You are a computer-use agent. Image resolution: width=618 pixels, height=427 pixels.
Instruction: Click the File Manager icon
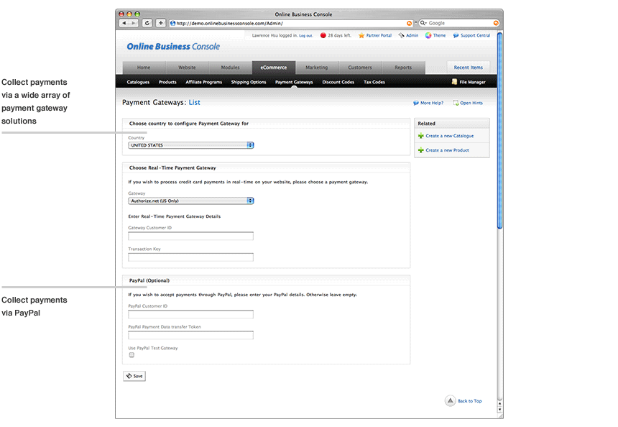(x=454, y=82)
